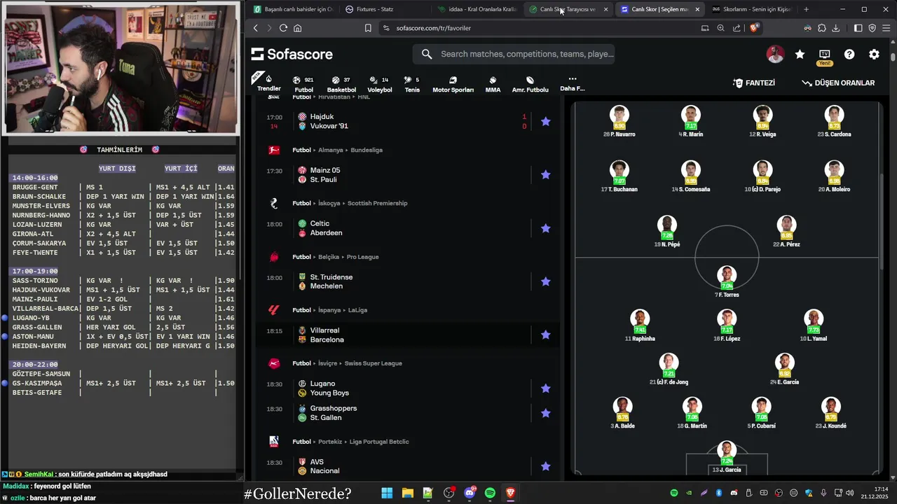Open the Celtic vs Aberdeen match row

click(x=408, y=228)
